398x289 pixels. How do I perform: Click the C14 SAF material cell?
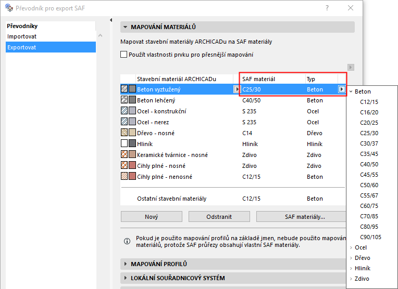247,133
